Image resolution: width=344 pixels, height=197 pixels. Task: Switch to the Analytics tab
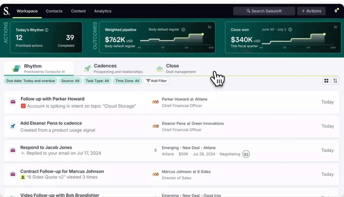pos(103,11)
